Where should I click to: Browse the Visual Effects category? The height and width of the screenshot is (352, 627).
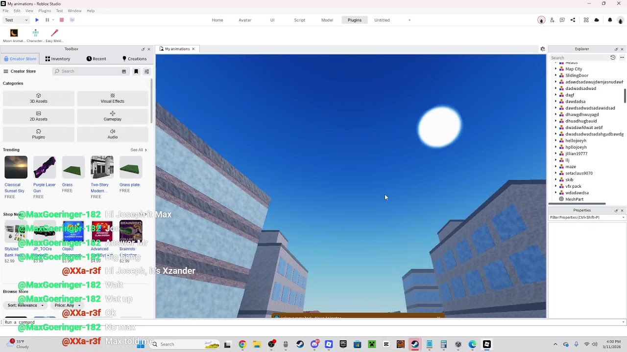coord(113,98)
